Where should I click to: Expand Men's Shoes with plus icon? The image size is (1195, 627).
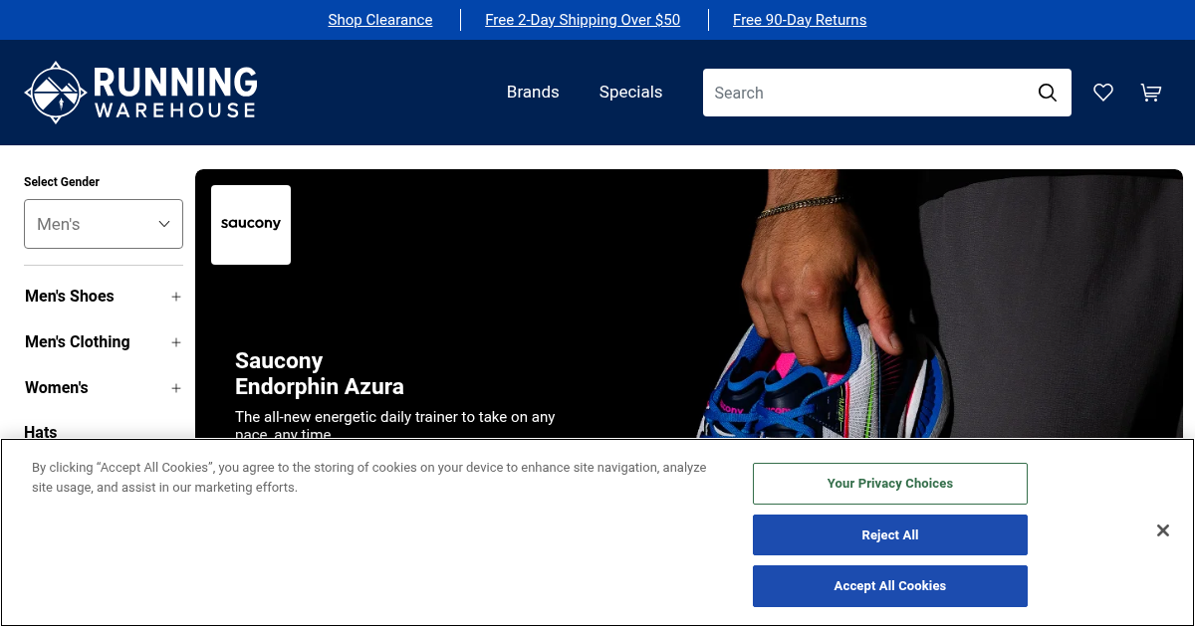click(176, 297)
